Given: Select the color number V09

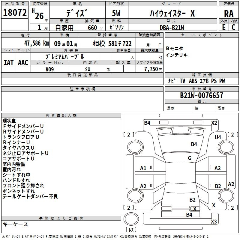Looking at the screenshot, I should 49,69.
